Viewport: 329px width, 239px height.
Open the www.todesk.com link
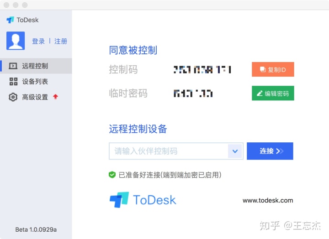[268, 200]
